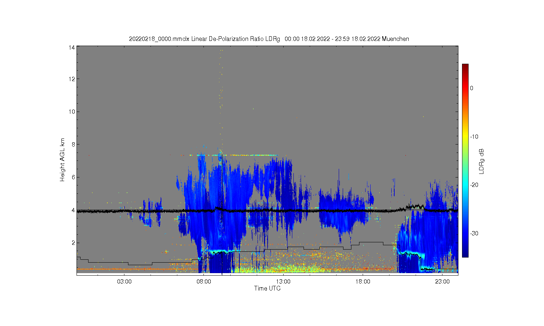Click the plot title starting with 20220218_0000.mmclx
This screenshot has height=326, width=544.
(269, 39)
